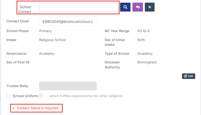The height and width of the screenshot is (115, 201).
Task: Click the School Contact label
Action: pyautogui.click(x=25, y=9)
